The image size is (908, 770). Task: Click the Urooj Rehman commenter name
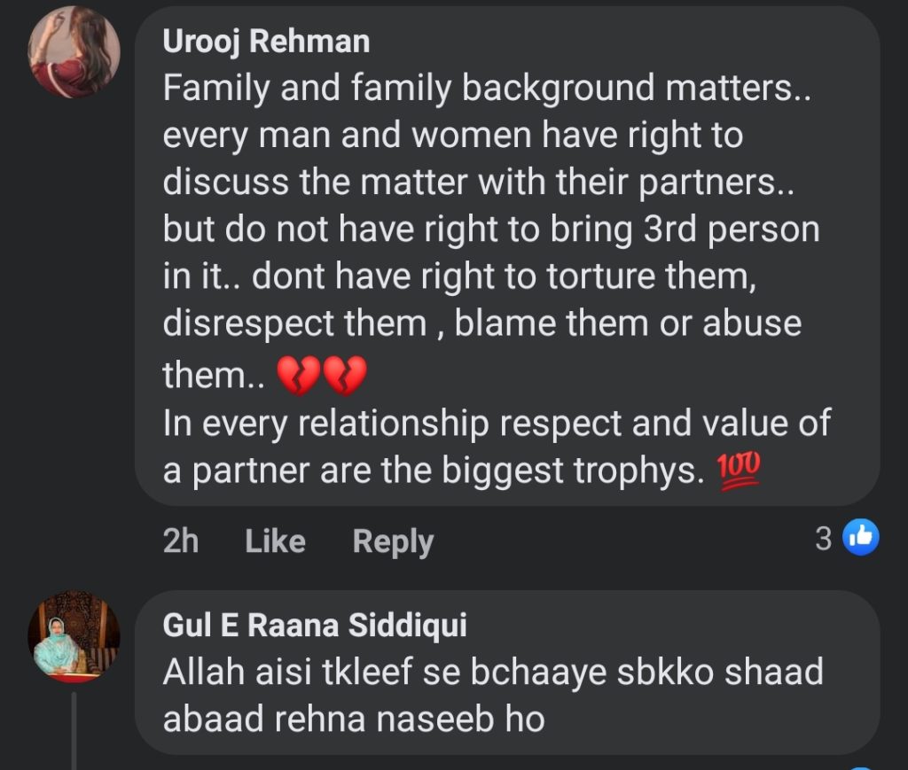[266, 42]
